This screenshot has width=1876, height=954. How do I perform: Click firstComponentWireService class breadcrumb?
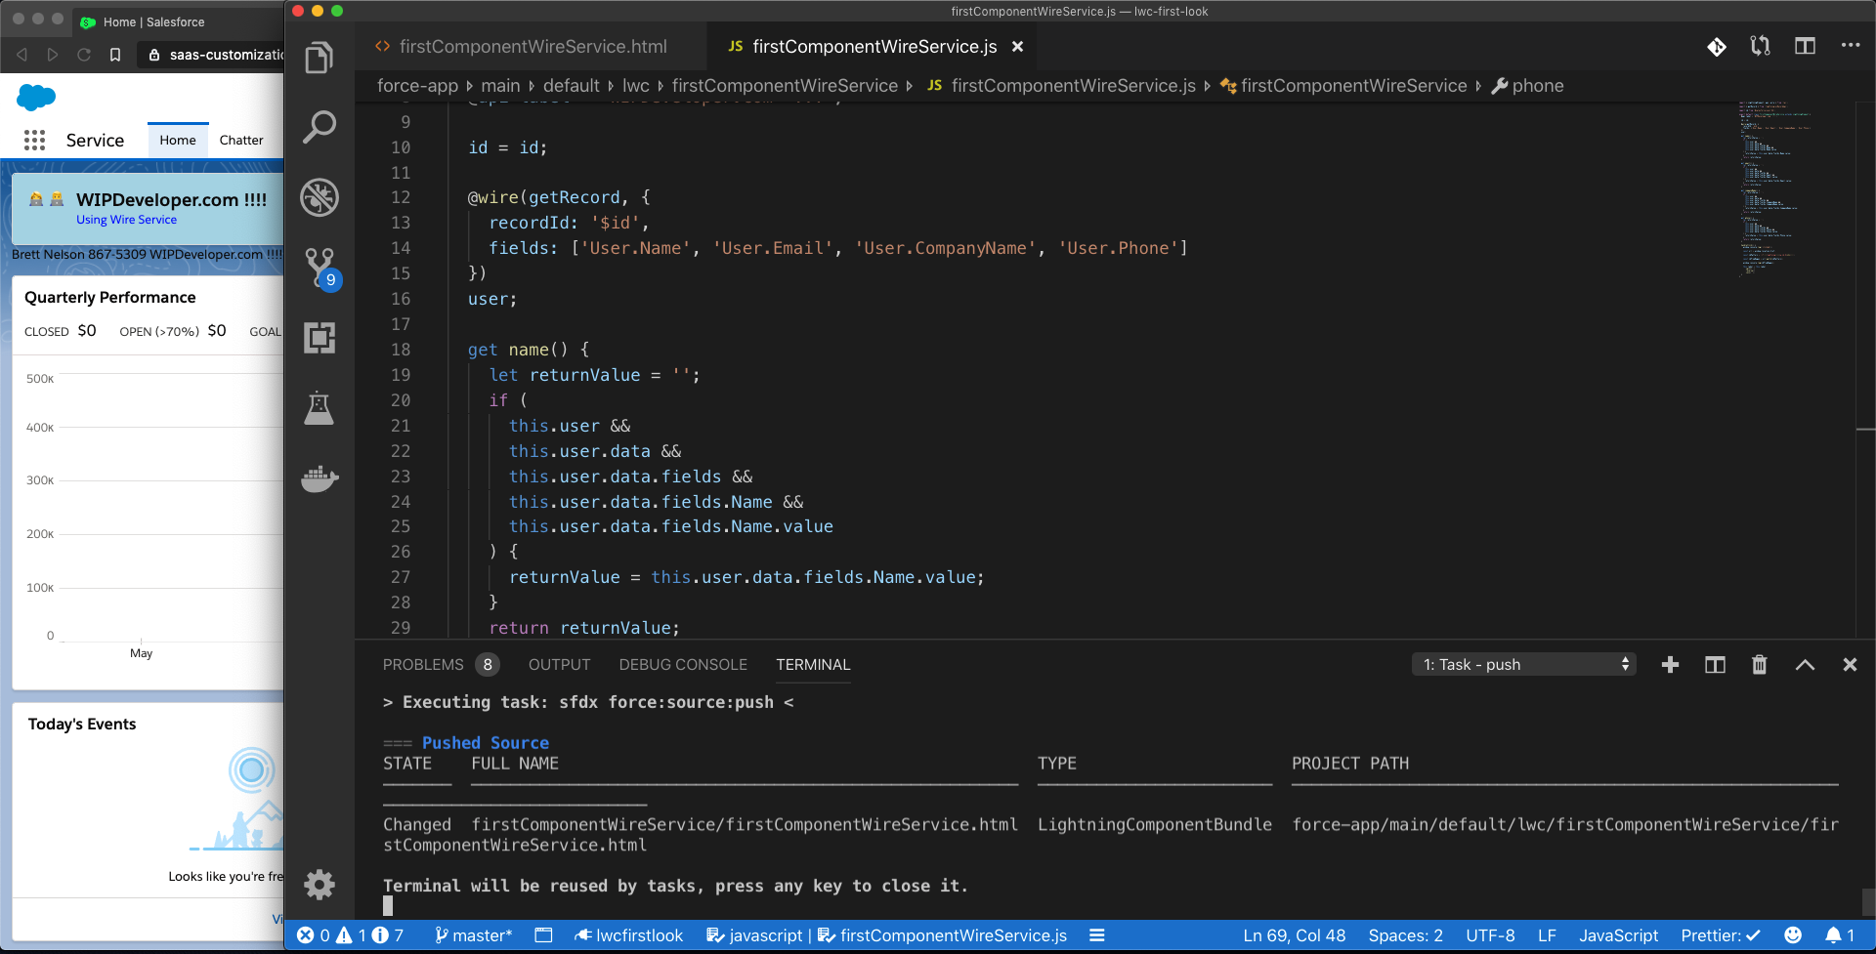(x=1343, y=86)
